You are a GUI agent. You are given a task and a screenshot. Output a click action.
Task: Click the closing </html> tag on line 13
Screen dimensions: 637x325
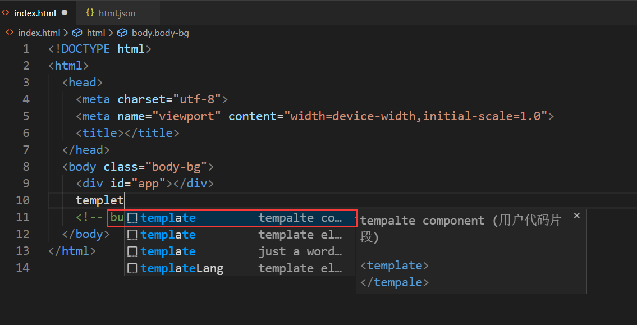click(x=72, y=251)
